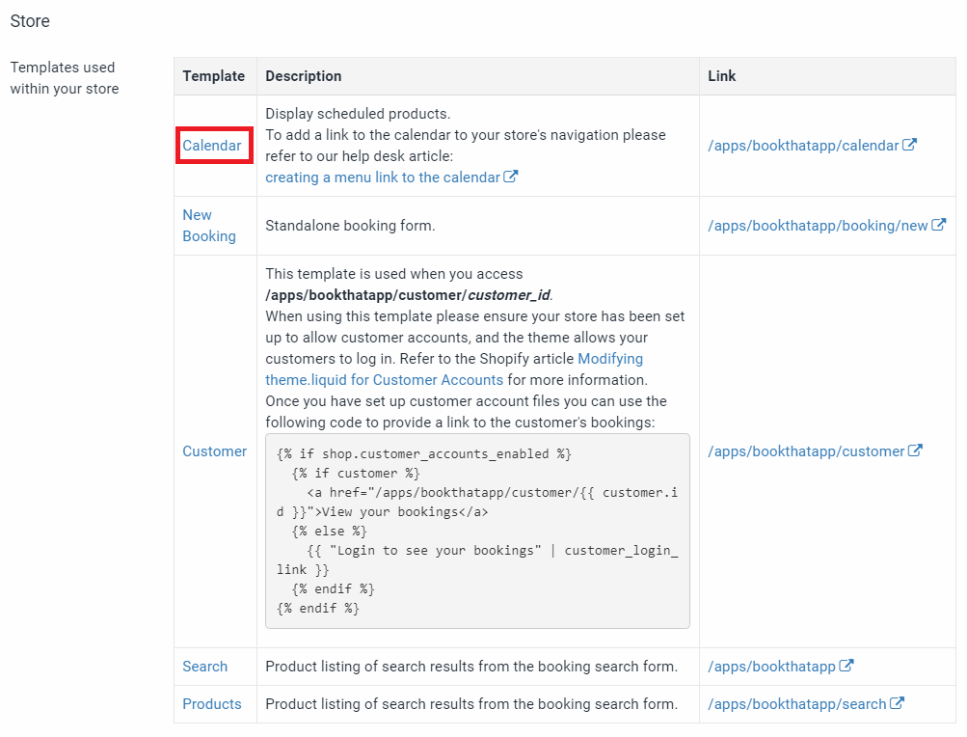Click Search row description text
The height and width of the screenshot is (737, 967).
click(471, 667)
